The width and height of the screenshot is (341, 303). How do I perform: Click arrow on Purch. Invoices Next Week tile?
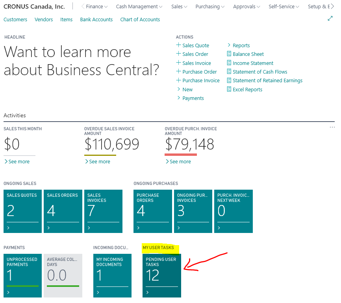click(219, 228)
